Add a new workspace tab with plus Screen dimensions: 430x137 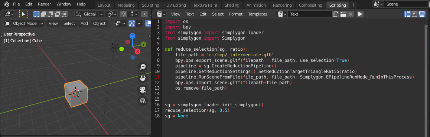pos(354,5)
